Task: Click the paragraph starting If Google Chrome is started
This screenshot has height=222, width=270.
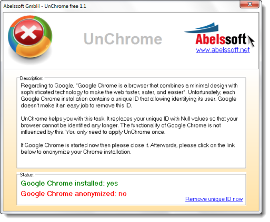Action: tap(128, 149)
